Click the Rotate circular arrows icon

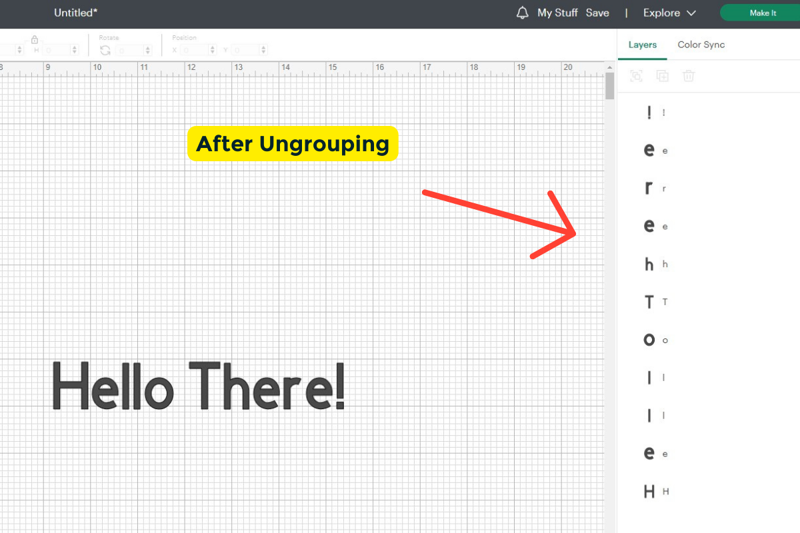[105, 50]
